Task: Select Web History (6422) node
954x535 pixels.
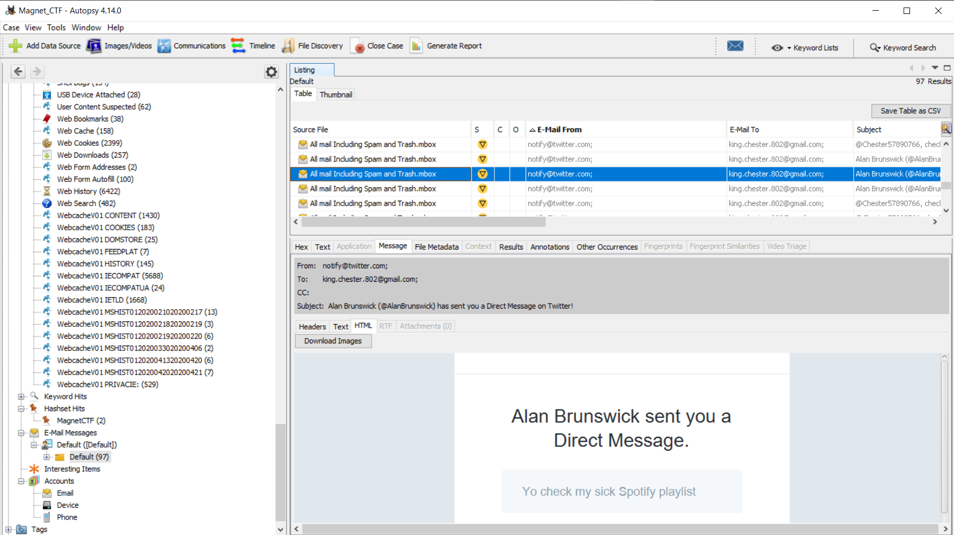Action: pyautogui.click(x=88, y=192)
